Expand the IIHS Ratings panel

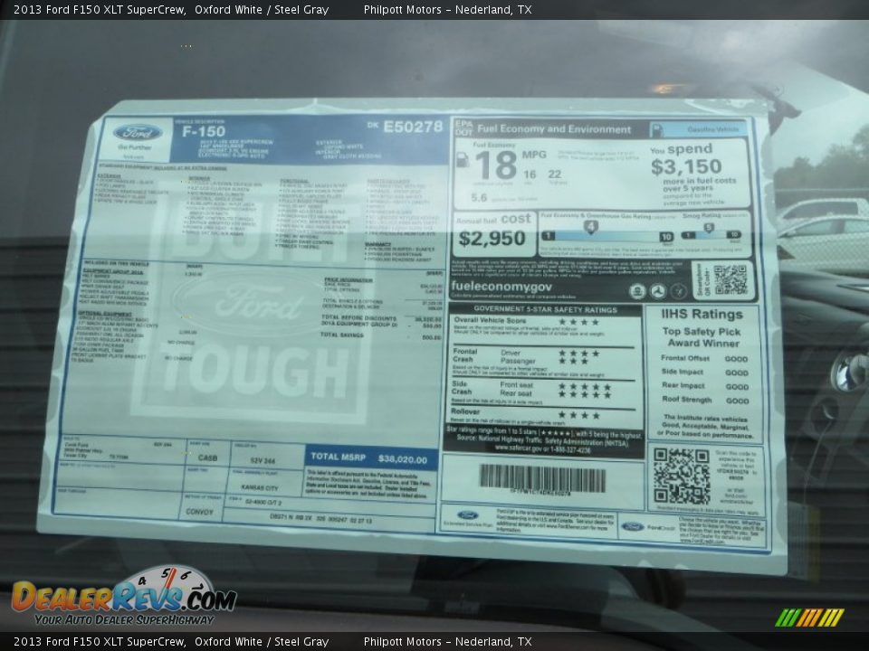tap(702, 315)
